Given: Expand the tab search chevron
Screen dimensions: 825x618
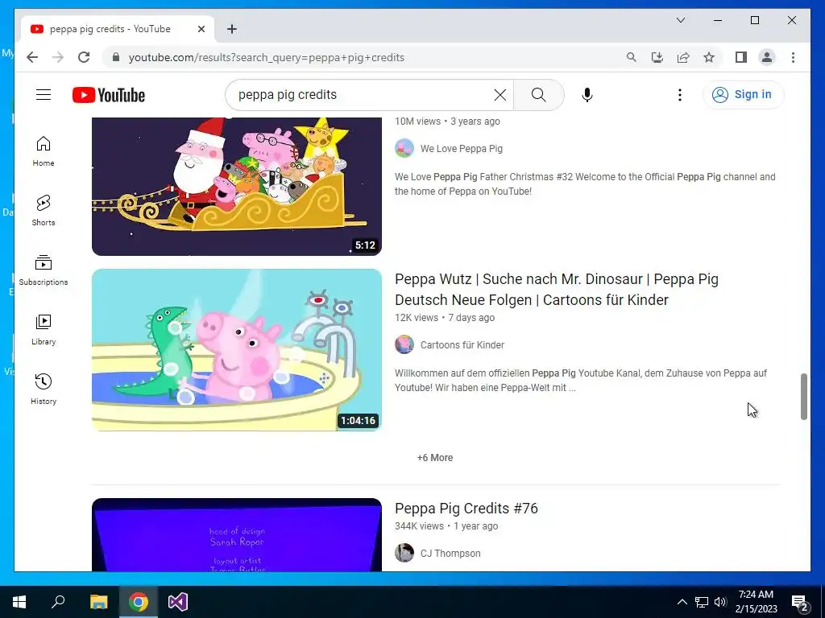Looking at the screenshot, I should (680, 20).
